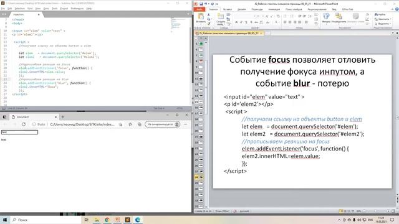This screenshot has height=224, width=399.
Task: Close index.html tab in Sublime Text
Action: (39, 14)
